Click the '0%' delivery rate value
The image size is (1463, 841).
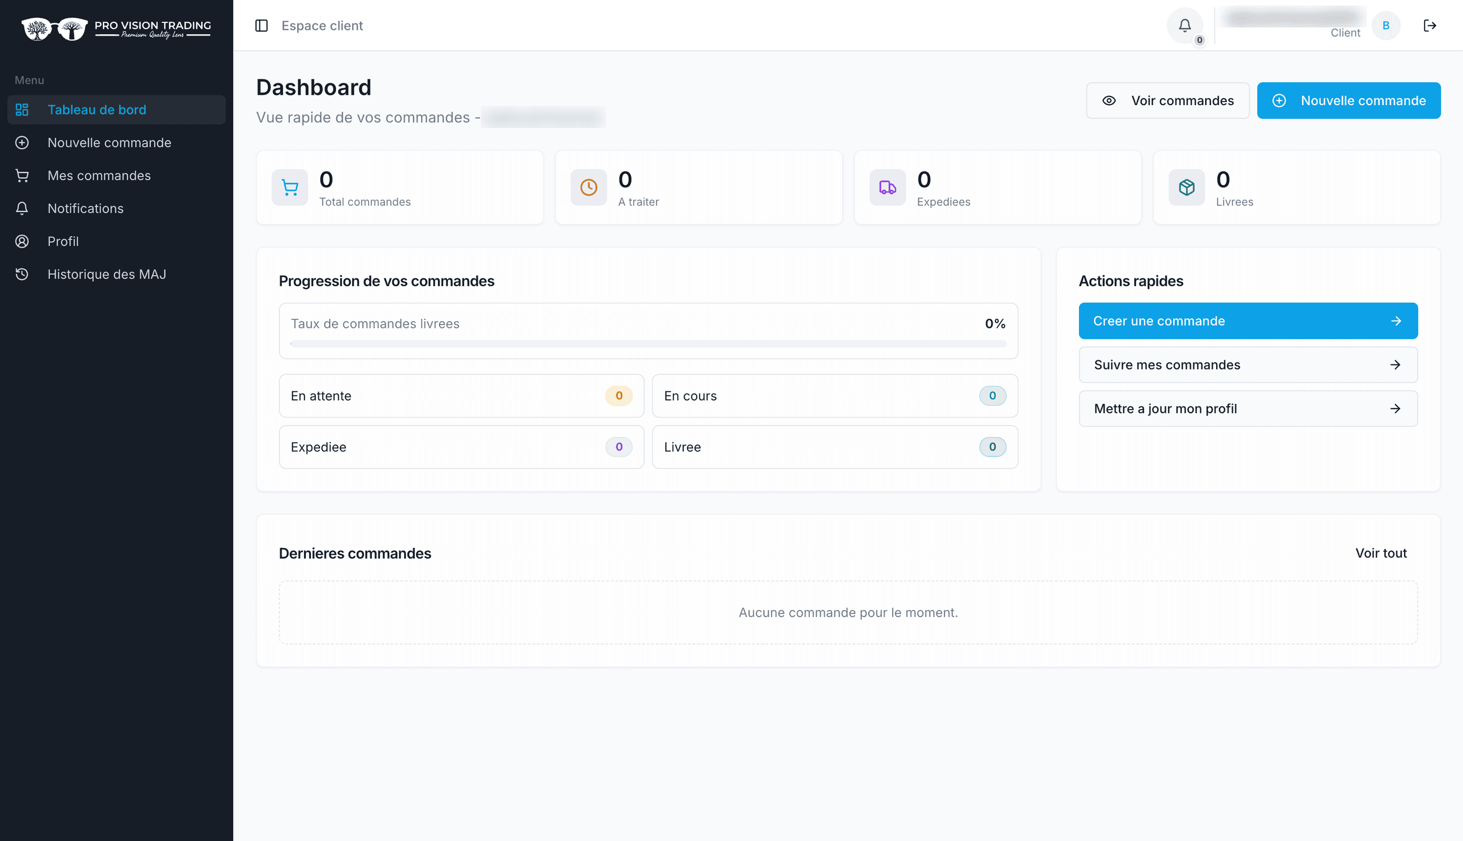pyautogui.click(x=994, y=324)
